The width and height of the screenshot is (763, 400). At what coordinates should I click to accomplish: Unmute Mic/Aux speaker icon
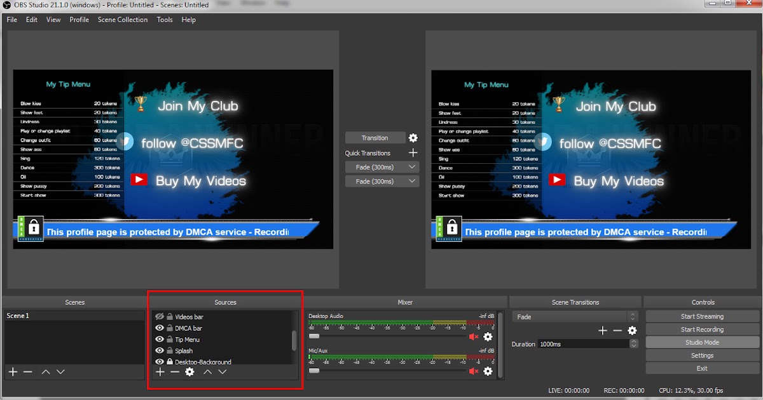click(x=473, y=371)
